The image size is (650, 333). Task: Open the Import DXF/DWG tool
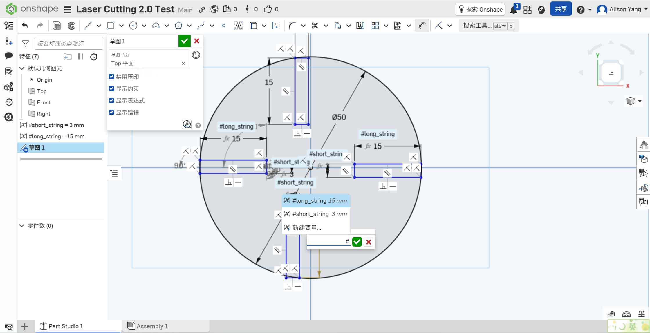(398, 26)
